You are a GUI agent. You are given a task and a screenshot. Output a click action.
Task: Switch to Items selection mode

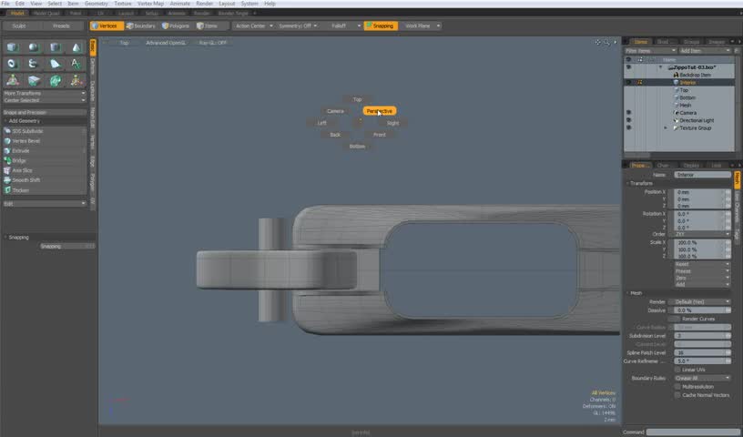(x=207, y=25)
